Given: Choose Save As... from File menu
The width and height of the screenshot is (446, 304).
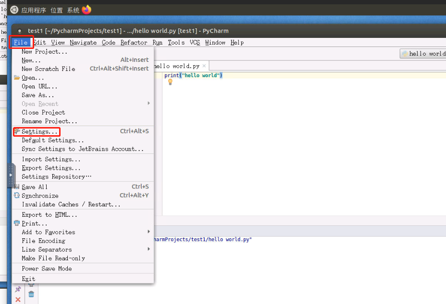Looking at the screenshot, I should 83,95.
